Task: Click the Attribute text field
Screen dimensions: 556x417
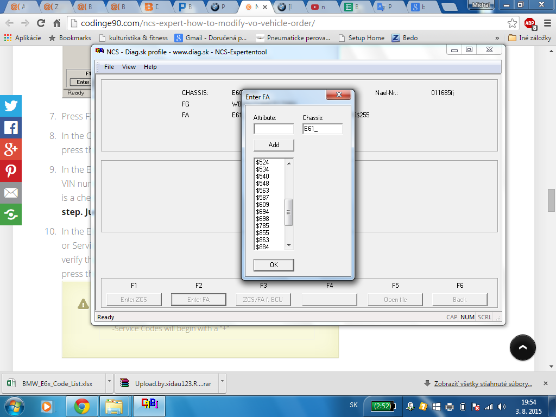Action: [274, 129]
